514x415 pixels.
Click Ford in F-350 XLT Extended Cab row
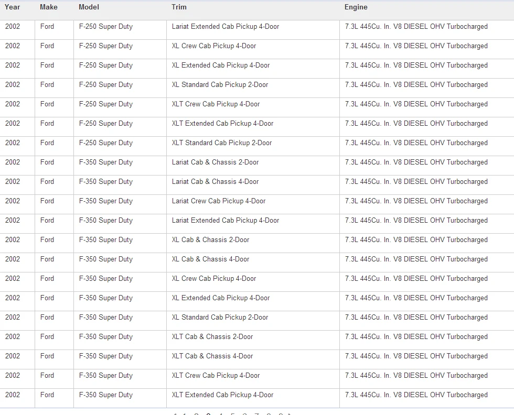point(47,395)
